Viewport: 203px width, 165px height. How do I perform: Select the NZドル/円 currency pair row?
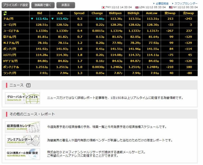[x=99, y=43]
